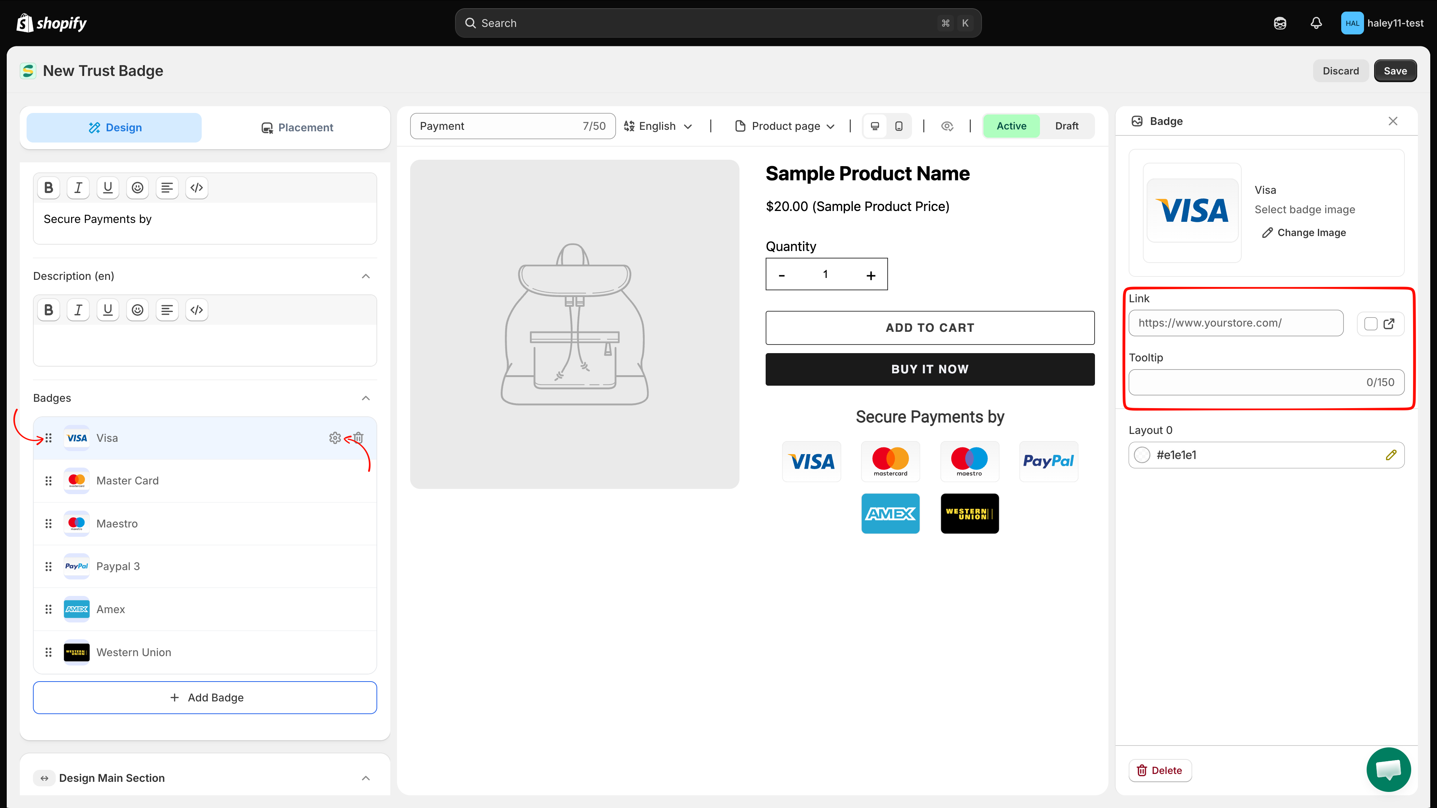1437x808 pixels.
Task: Set badge status to Active
Action: [x=1012, y=126]
